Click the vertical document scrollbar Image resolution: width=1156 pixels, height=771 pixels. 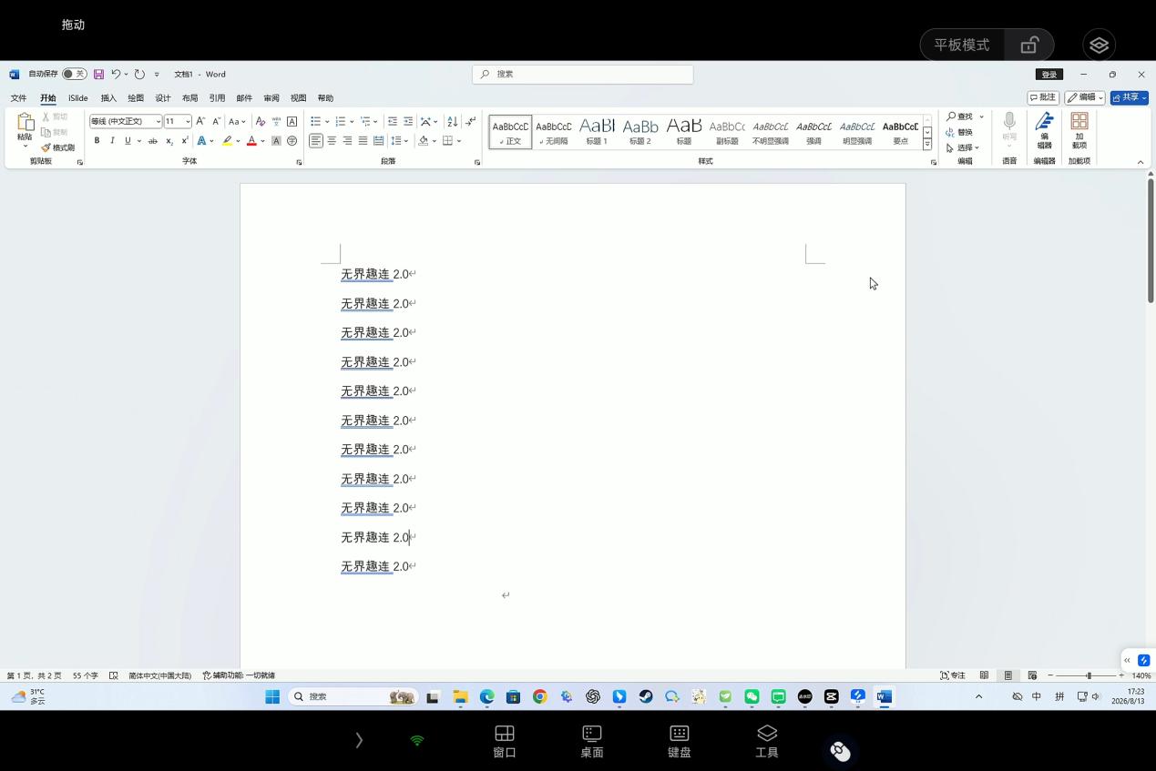click(1151, 241)
